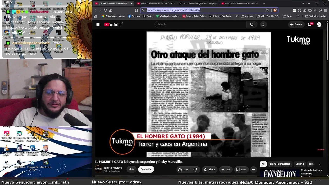Click the YouTube search magnifier button

tap(252, 24)
